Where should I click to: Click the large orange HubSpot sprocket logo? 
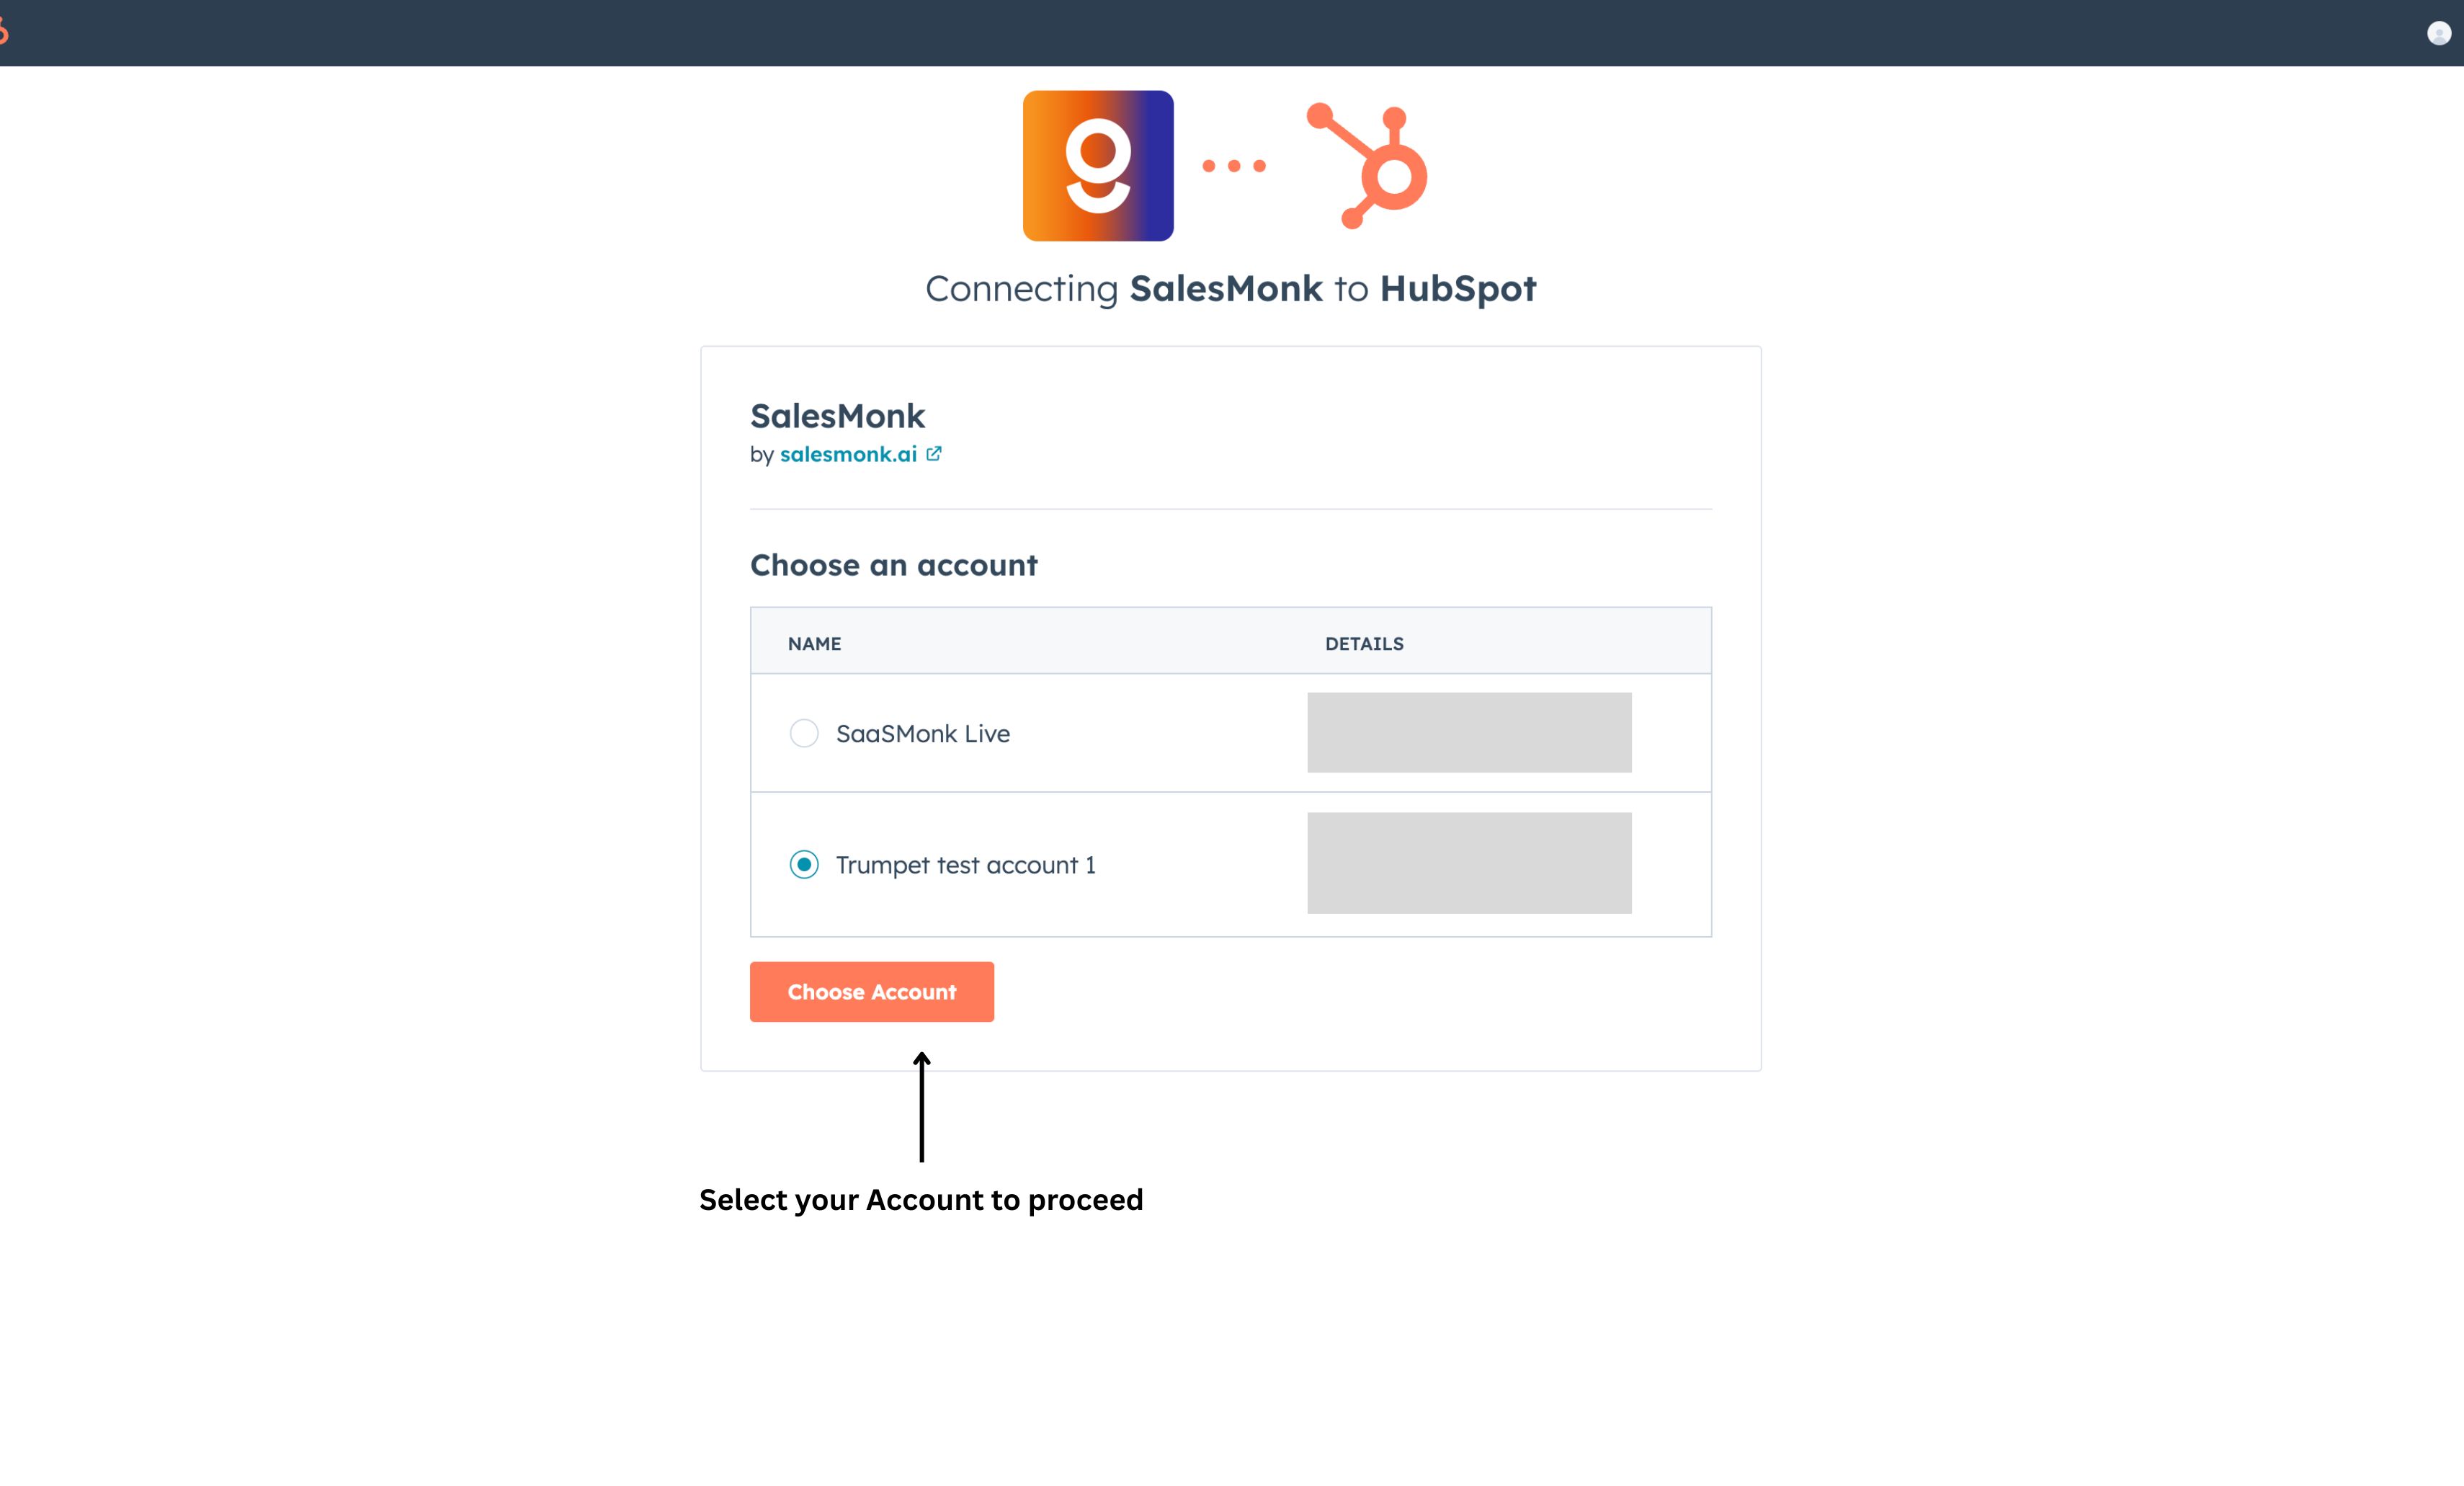click(1370, 166)
